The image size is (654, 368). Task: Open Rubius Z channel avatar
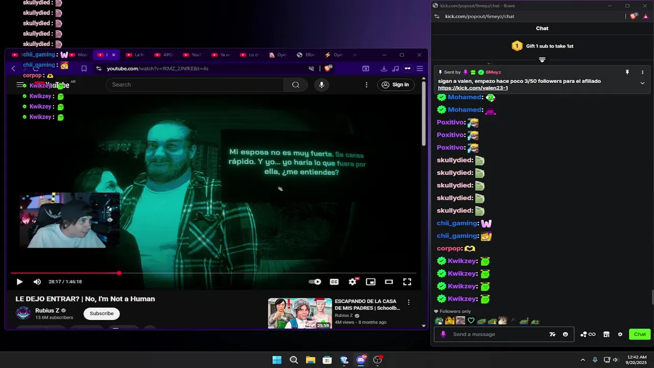[23, 313]
